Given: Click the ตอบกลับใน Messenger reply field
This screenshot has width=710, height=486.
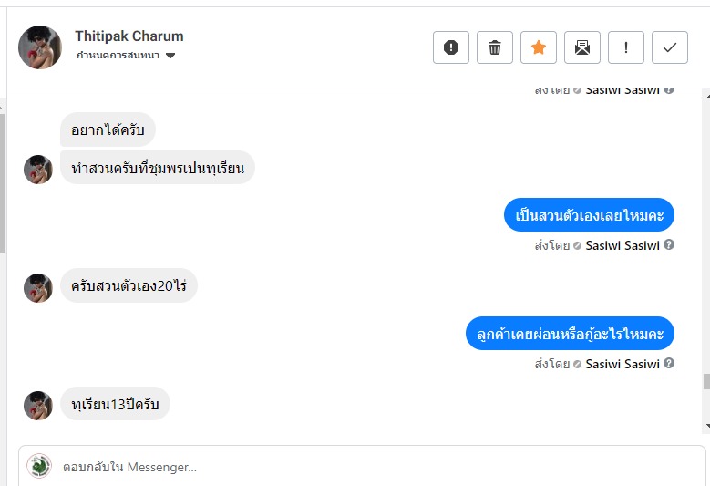Looking at the screenshot, I should (365, 467).
